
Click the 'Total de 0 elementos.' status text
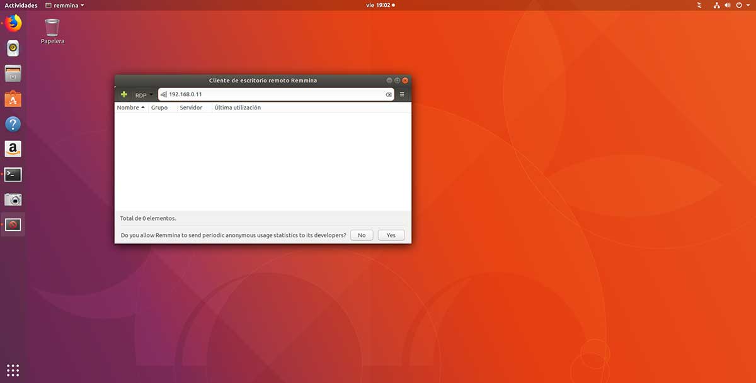pos(148,219)
